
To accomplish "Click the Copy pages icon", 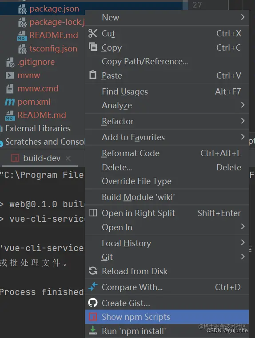I will [93, 47].
